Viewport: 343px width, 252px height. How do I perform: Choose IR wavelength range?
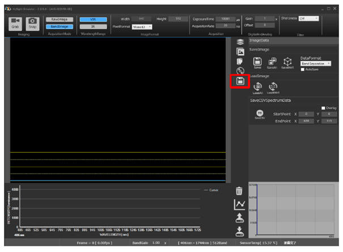(93, 27)
